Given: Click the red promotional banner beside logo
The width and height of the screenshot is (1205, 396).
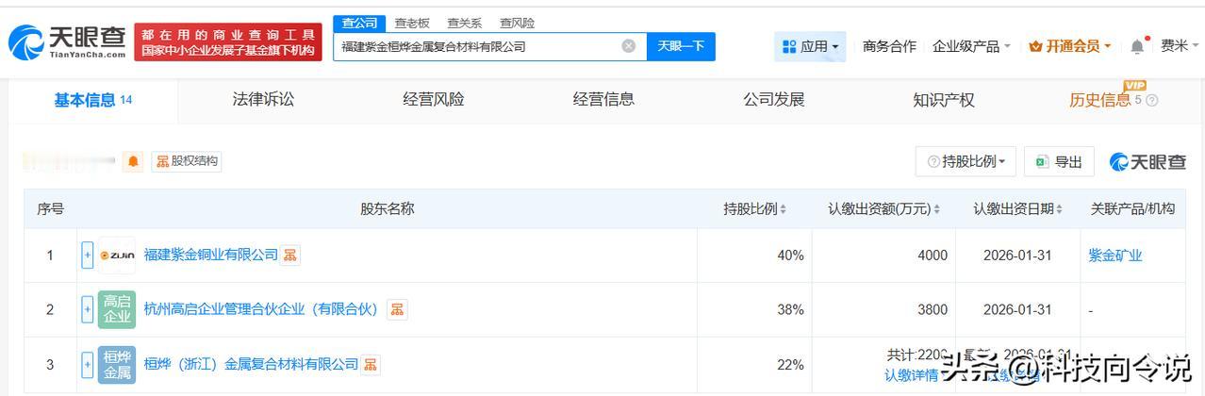Looking at the screenshot, I should point(227,41).
